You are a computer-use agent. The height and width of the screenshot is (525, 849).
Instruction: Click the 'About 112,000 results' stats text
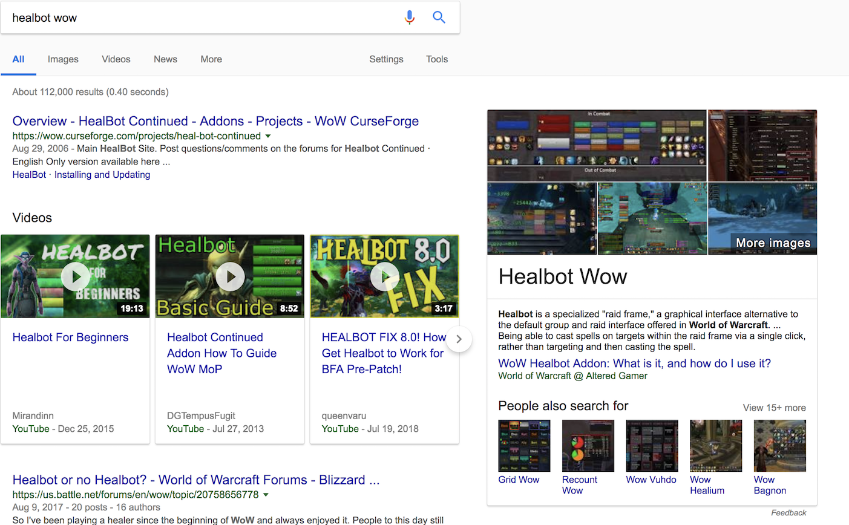pyautogui.click(x=91, y=92)
